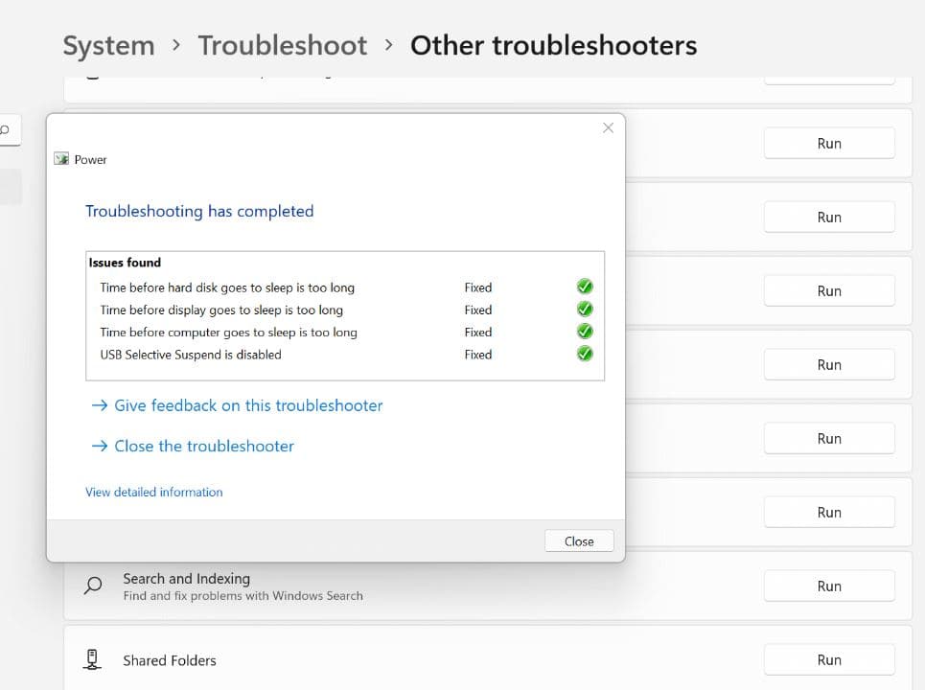
Task: Navigate to Troubleshoot breadcrumb item
Action: pyautogui.click(x=282, y=45)
